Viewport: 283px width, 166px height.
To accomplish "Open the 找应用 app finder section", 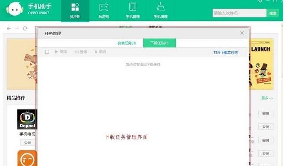I will pyautogui.click(x=75, y=11).
